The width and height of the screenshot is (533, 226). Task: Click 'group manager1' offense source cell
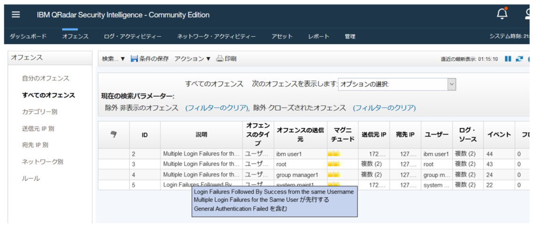point(297,175)
